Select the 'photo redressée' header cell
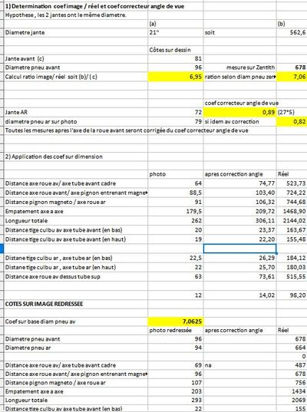Screen dimensions: 307x412 point(176,330)
